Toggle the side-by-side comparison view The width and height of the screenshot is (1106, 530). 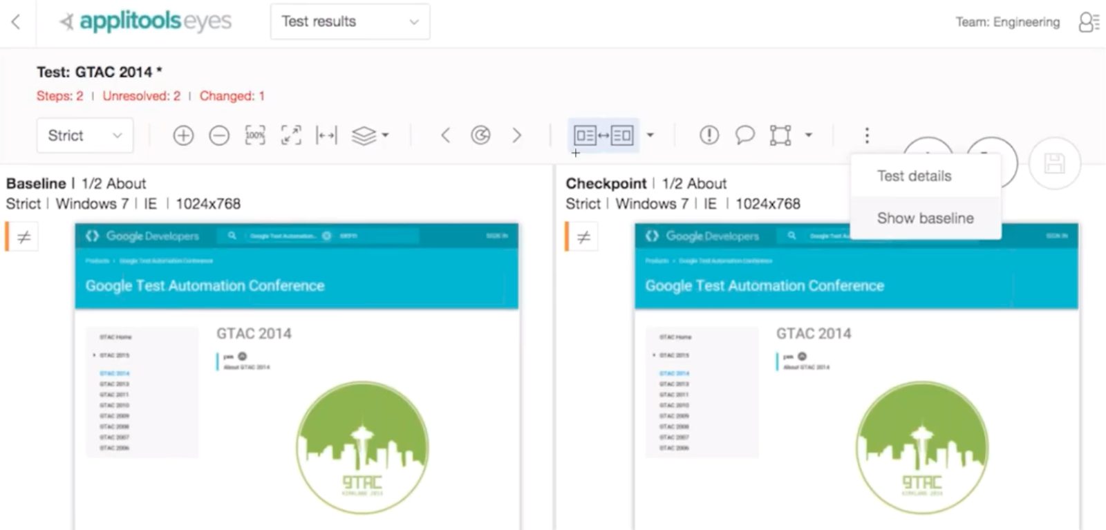tap(603, 135)
